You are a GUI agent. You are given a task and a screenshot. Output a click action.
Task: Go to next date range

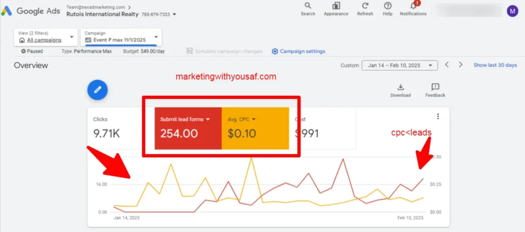(461, 65)
